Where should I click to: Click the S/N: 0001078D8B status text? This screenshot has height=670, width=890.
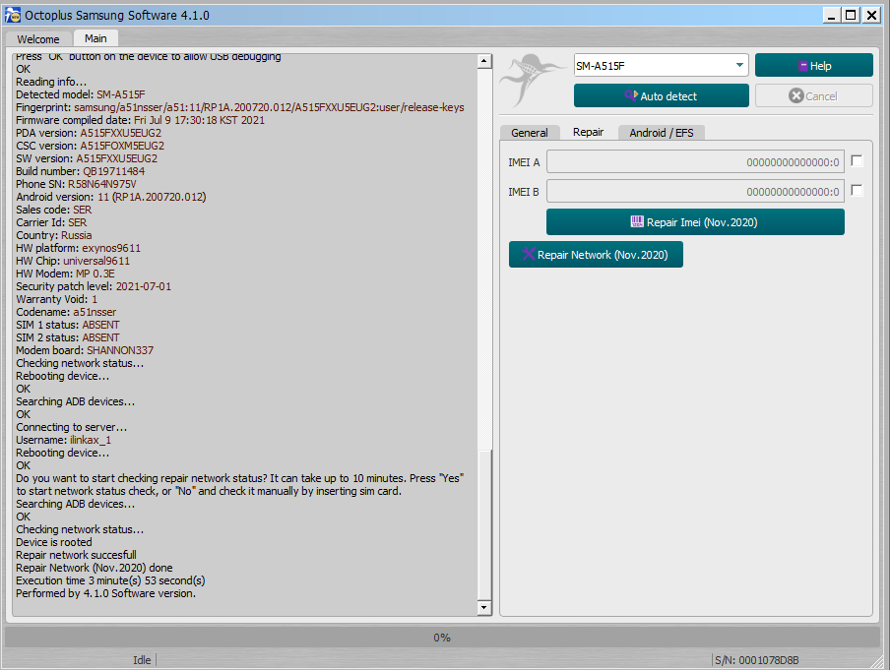pyautogui.click(x=757, y=660)
